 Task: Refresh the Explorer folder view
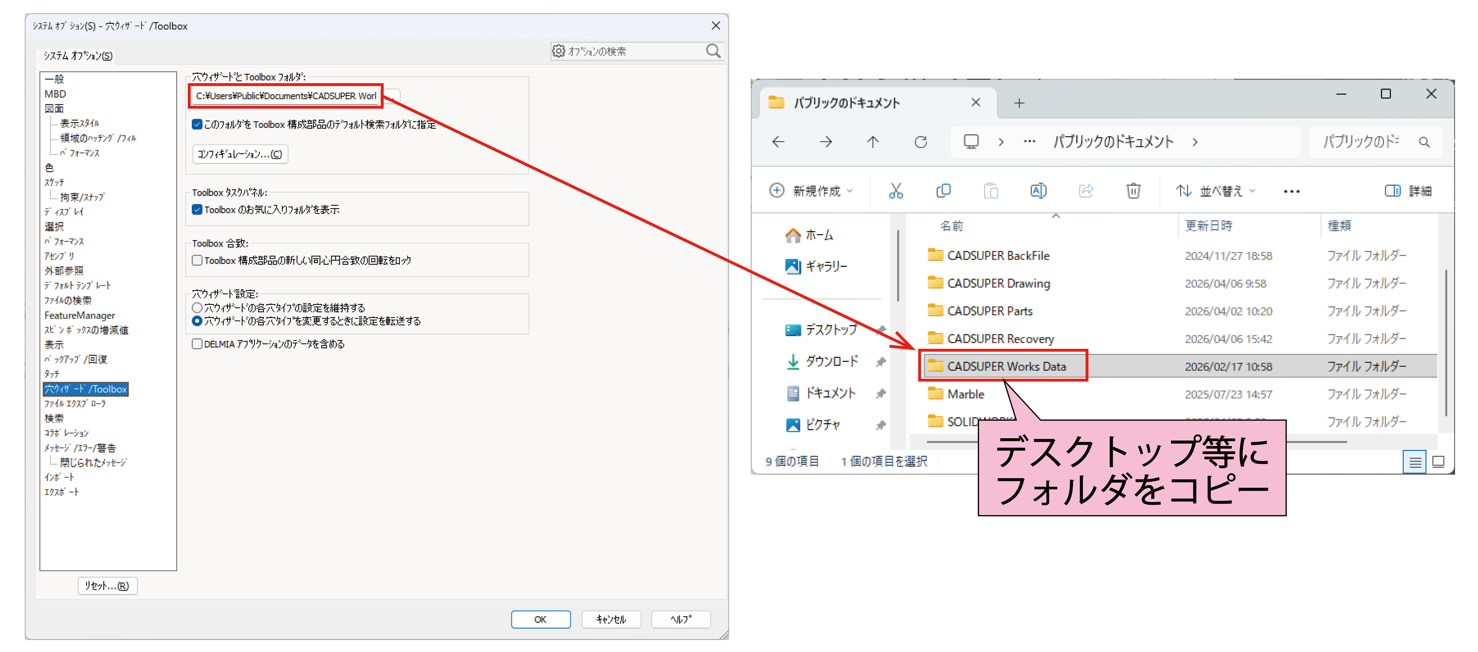click(920, 142)
